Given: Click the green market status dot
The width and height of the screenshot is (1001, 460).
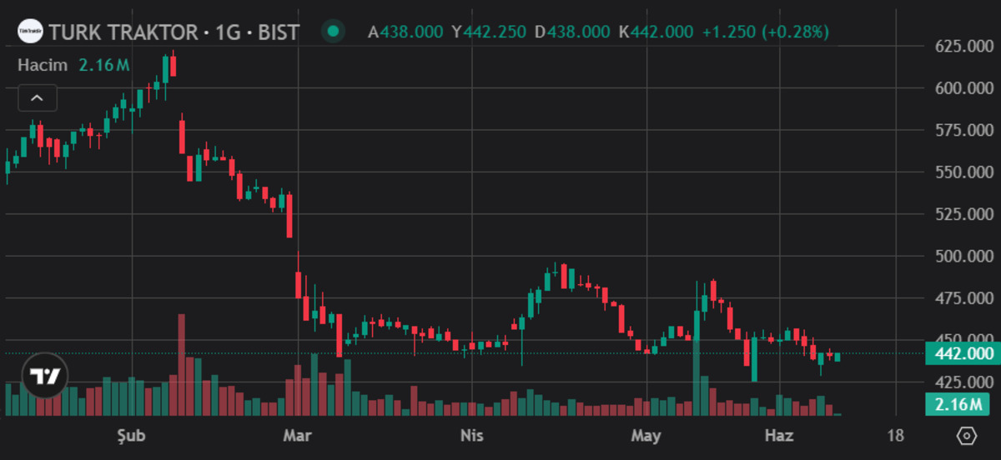Looking at the screenshot, I should click(x=334, y=32).
